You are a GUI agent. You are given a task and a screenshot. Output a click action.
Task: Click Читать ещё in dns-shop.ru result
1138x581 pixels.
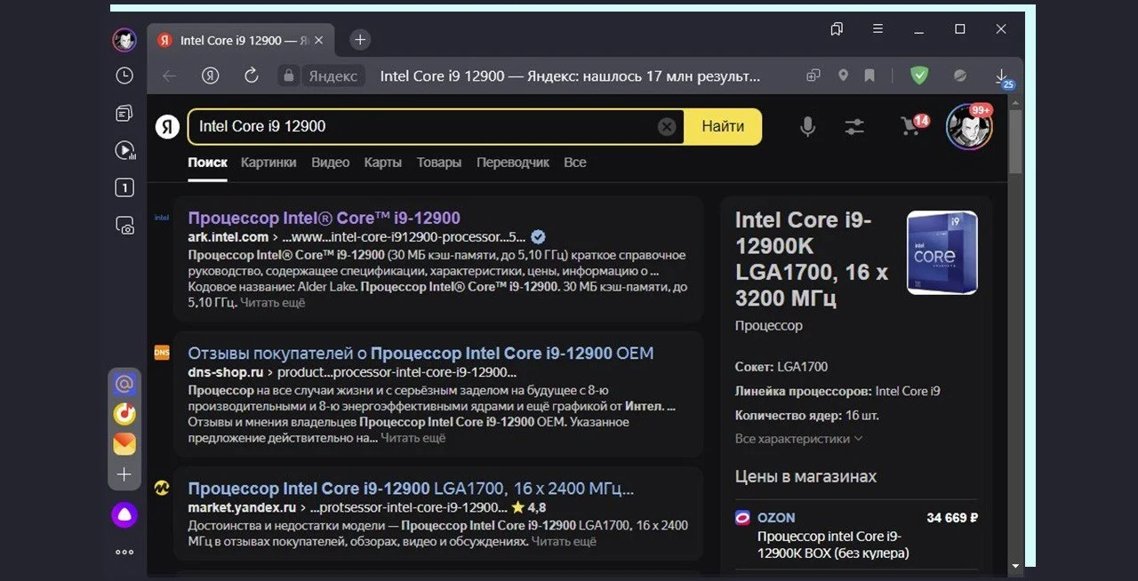click(413, 438)
